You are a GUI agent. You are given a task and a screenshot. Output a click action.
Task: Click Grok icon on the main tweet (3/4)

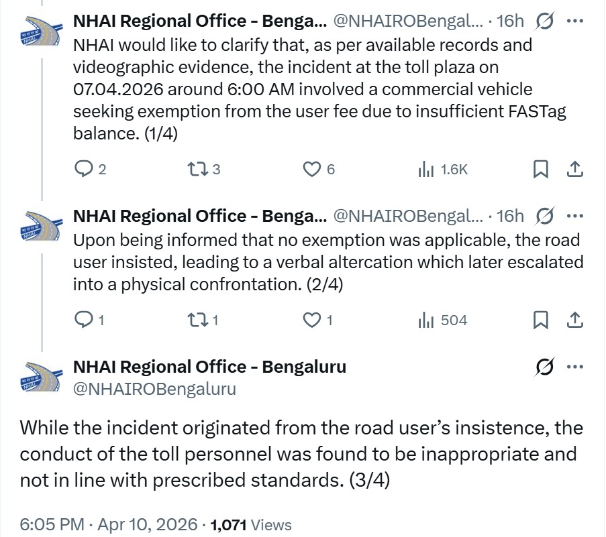point(544,367)
